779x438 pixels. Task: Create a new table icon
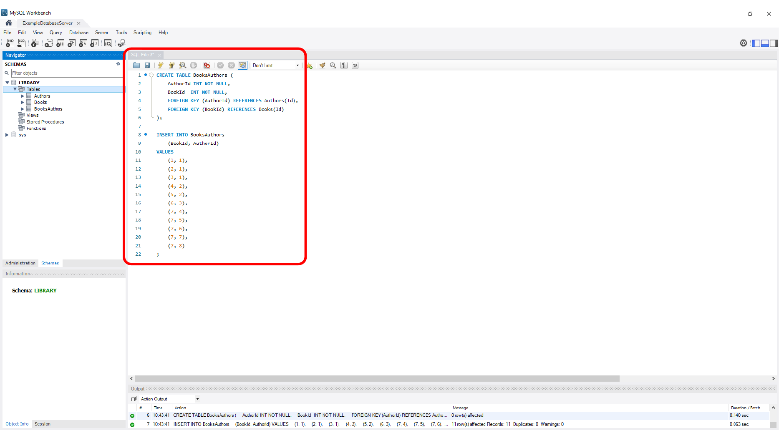coord(61,43)
